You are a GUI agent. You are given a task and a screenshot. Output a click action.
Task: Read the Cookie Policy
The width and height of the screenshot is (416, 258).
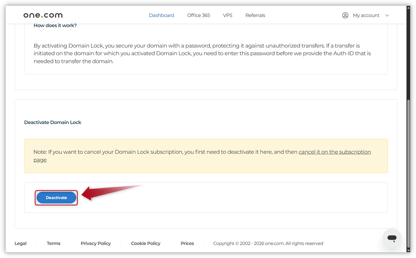click(x=146, y=243)
